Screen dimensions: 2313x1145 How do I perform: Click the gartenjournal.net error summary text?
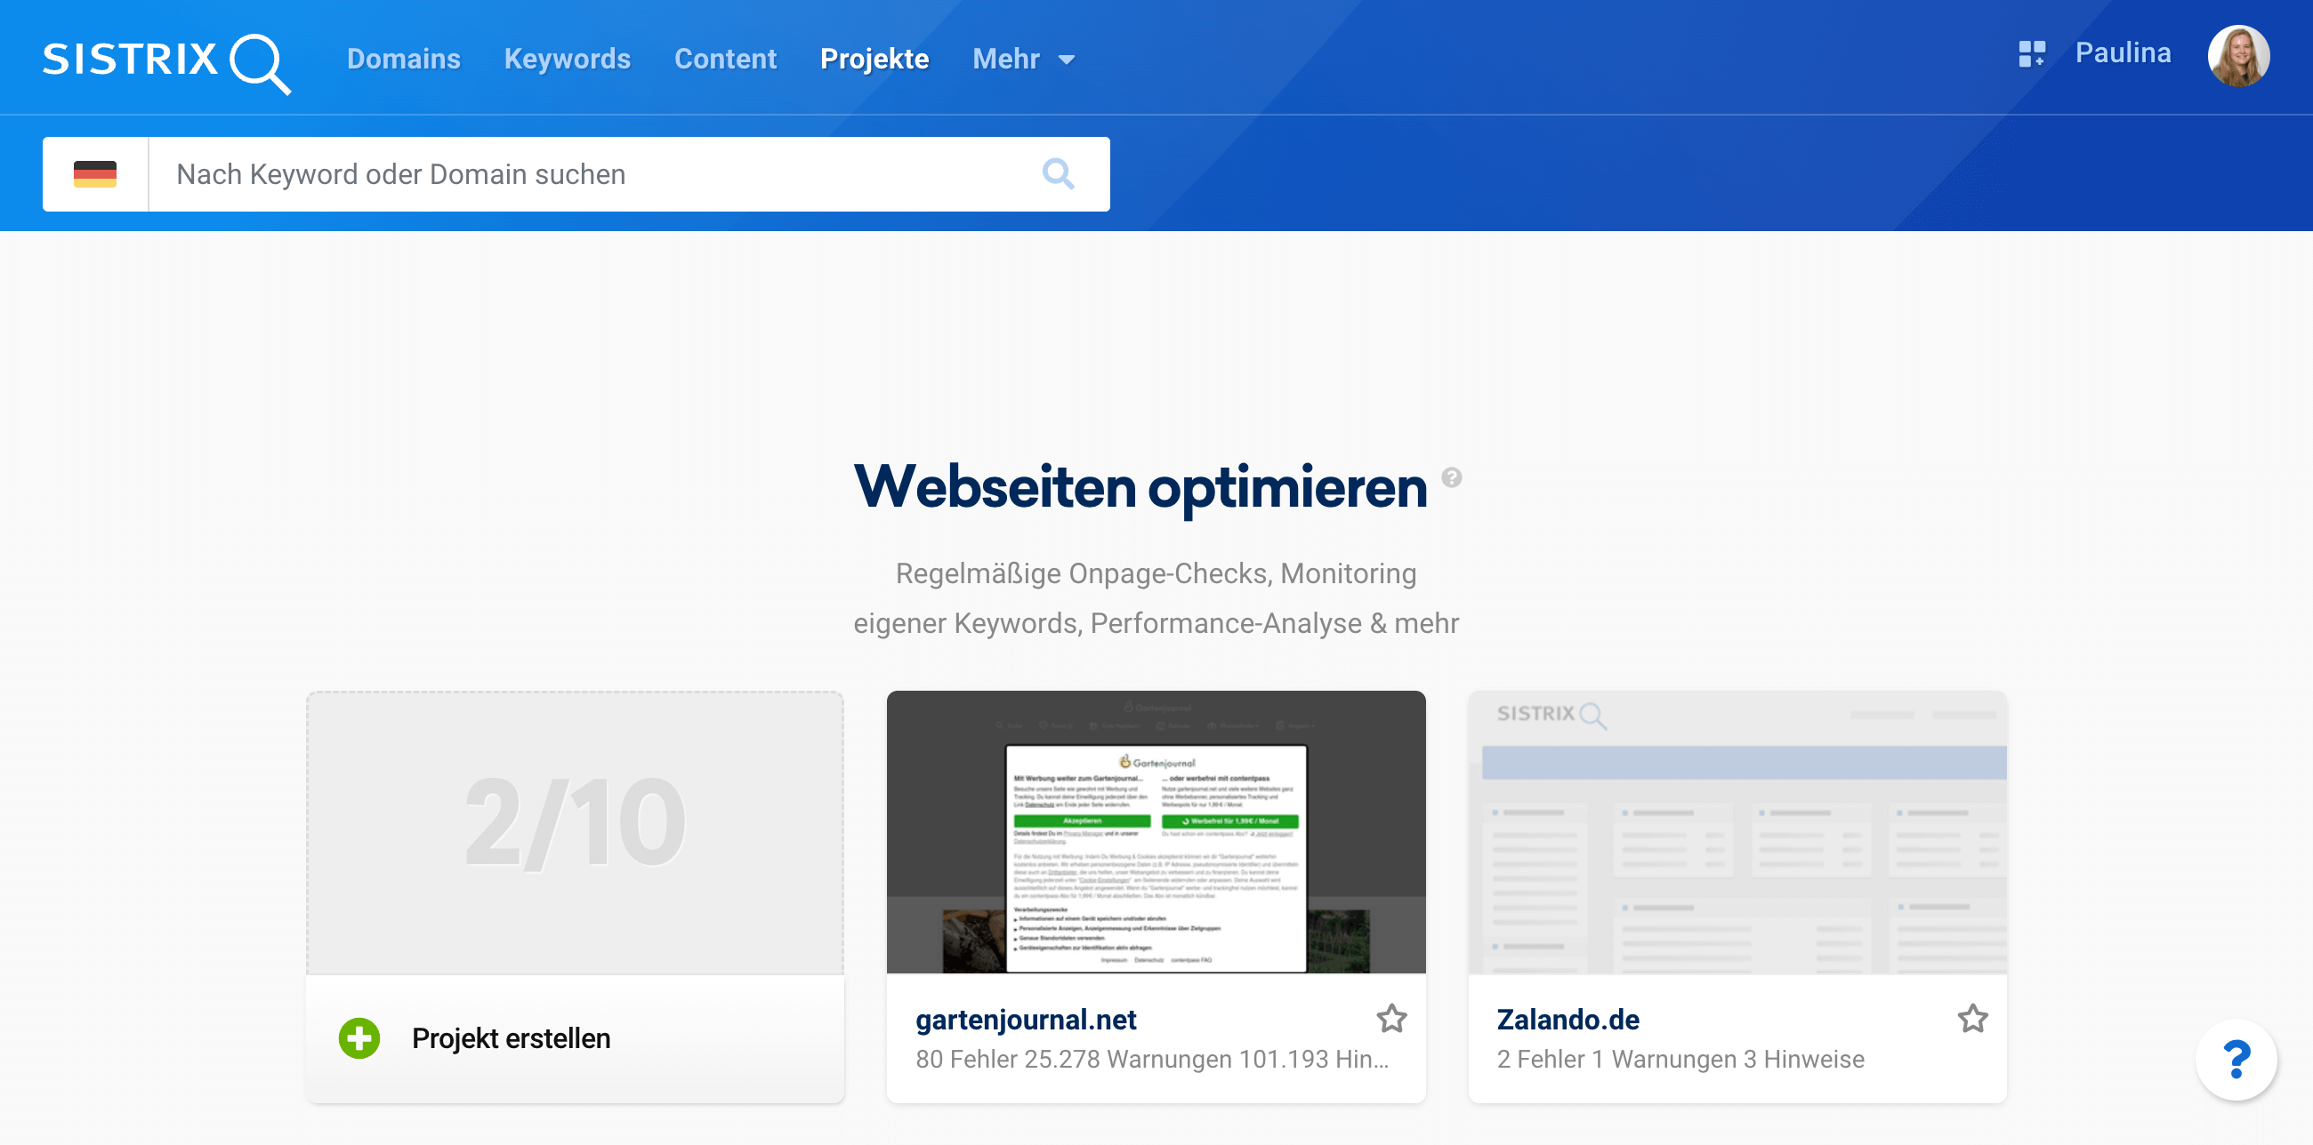[1152, 1059]
